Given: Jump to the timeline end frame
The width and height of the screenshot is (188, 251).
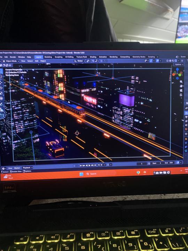Looking at the screenshot, I should [x=95, y=165].
